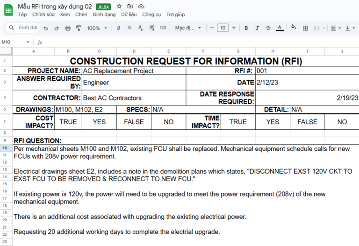Click the cell name box showing M10
Image resolution: width=359 pixels, height=246 pixels.
[x=14, y=42]
